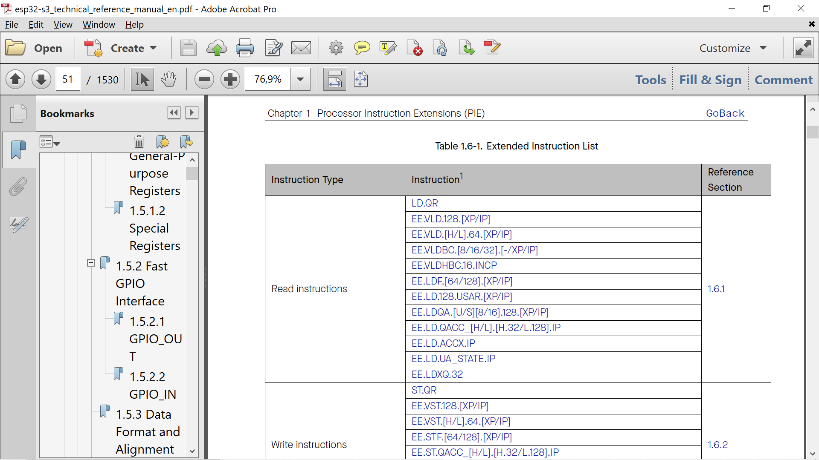Click the Highlight text tool icon
The height and width of the screenshot is (460, 819).
pos(388,48)
